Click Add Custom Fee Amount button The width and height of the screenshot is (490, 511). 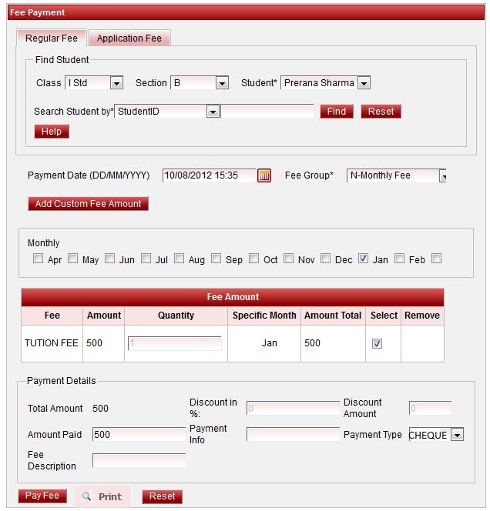[x=88, y=204]
